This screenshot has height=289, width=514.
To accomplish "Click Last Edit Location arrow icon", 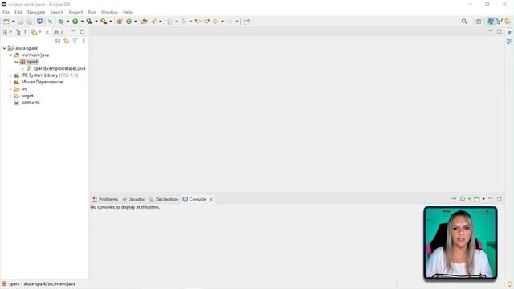I will [x=198, y=22].
